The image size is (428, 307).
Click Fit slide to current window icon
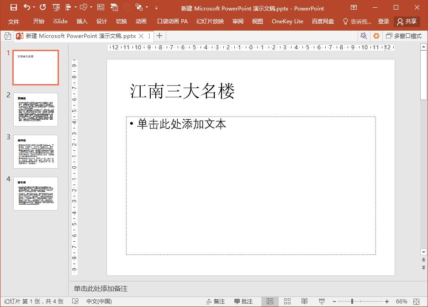point(416,301)
